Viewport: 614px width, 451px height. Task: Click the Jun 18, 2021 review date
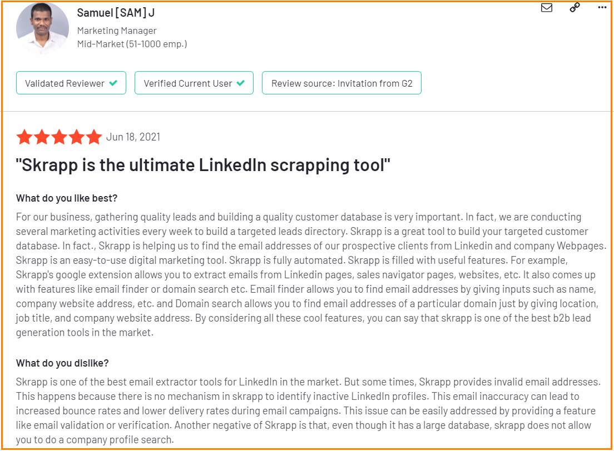point(133,137)
